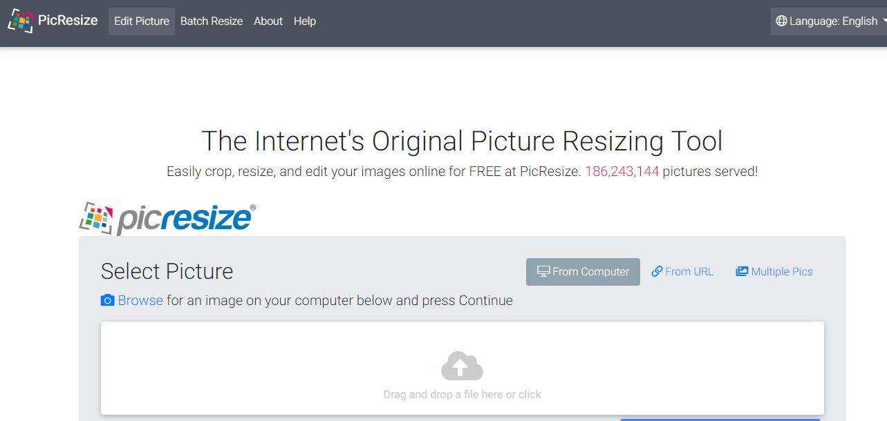Click the 'Drag and drop a file here' text

tap(462, 395)
